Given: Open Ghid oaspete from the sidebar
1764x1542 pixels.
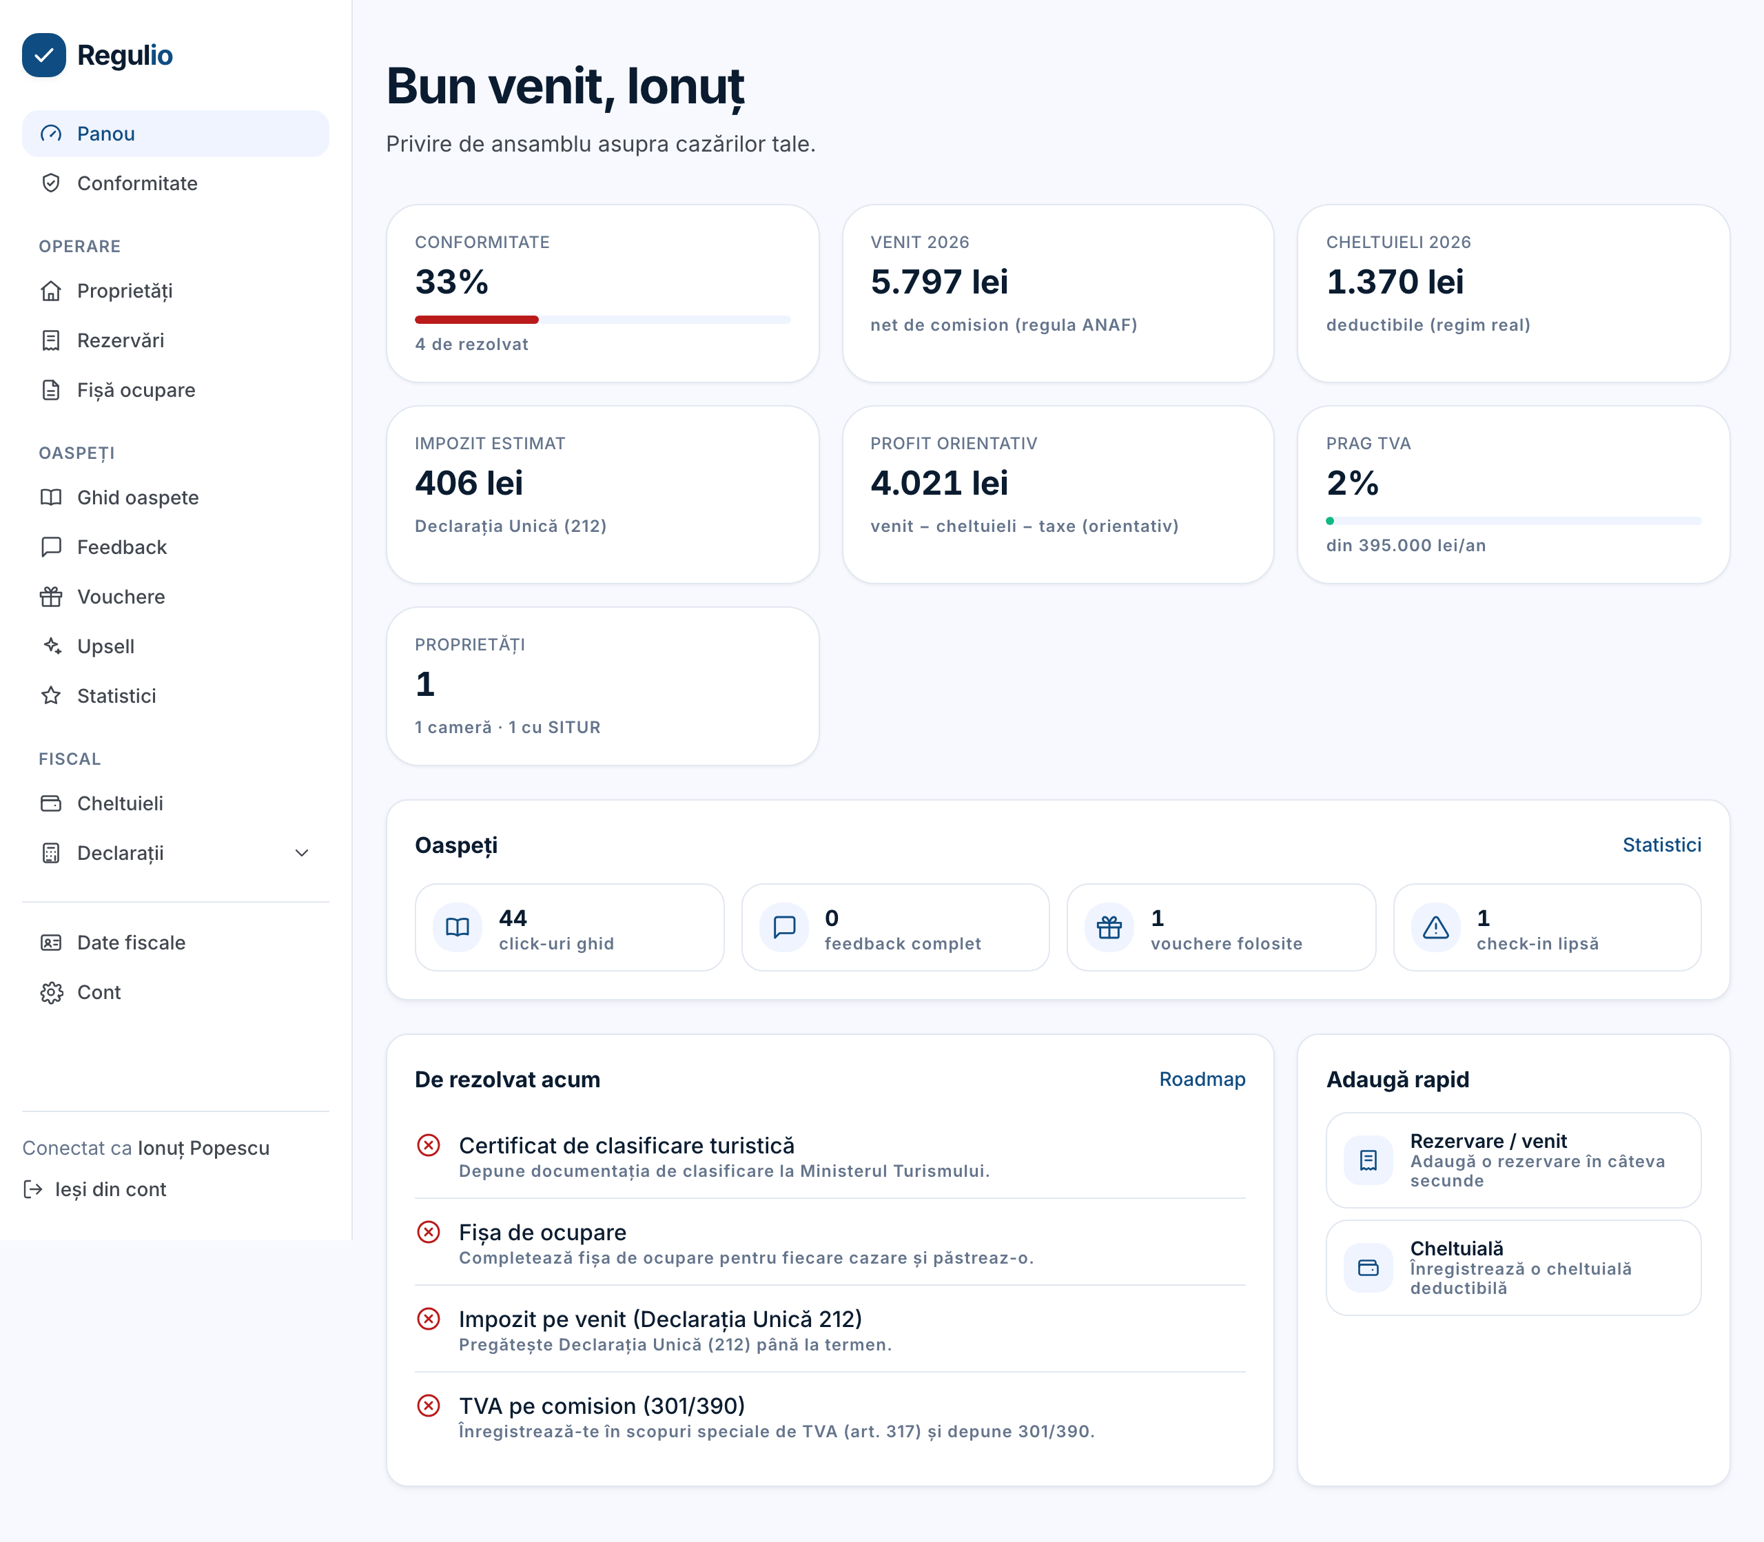Looking at the screenshot, I should pyautogui.click(x=176, y=497).
